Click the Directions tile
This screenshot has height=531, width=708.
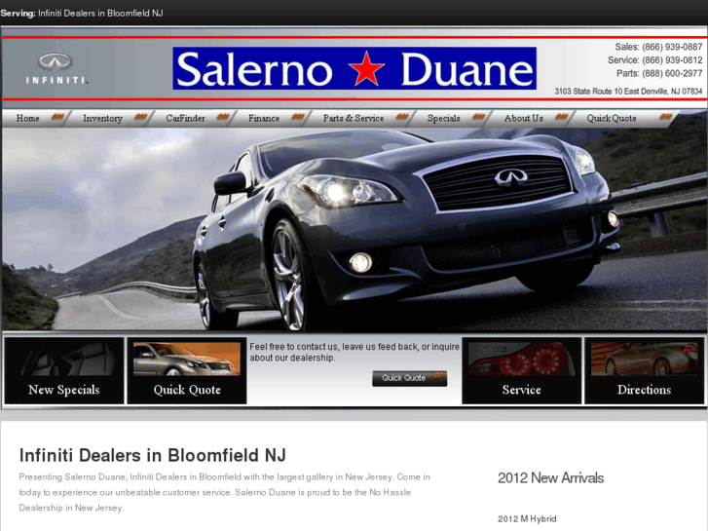[x=645, y=370]
